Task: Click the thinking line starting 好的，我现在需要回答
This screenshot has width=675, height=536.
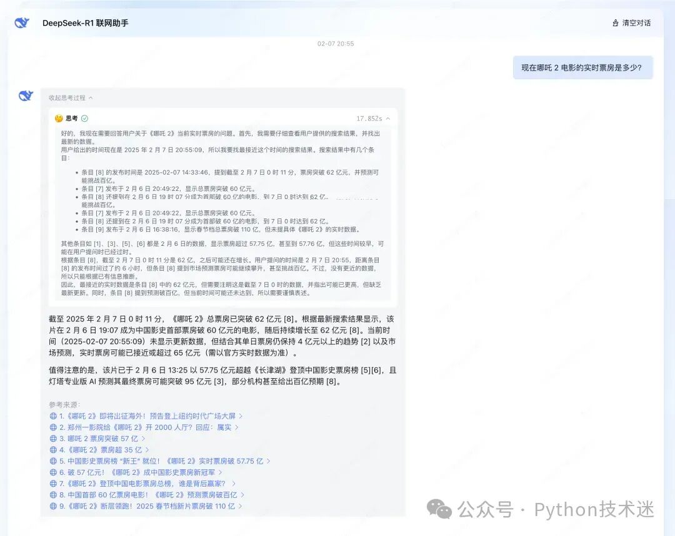Action: point(221,137)
